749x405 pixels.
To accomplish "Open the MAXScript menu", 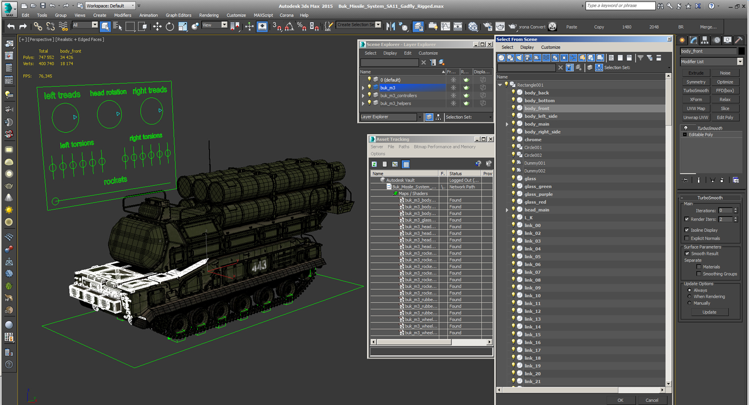I will (x=263, y=15).
